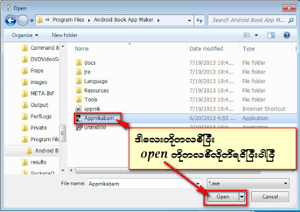
Task: Select the results folder in the sidebar
Action: click(34, 162)
